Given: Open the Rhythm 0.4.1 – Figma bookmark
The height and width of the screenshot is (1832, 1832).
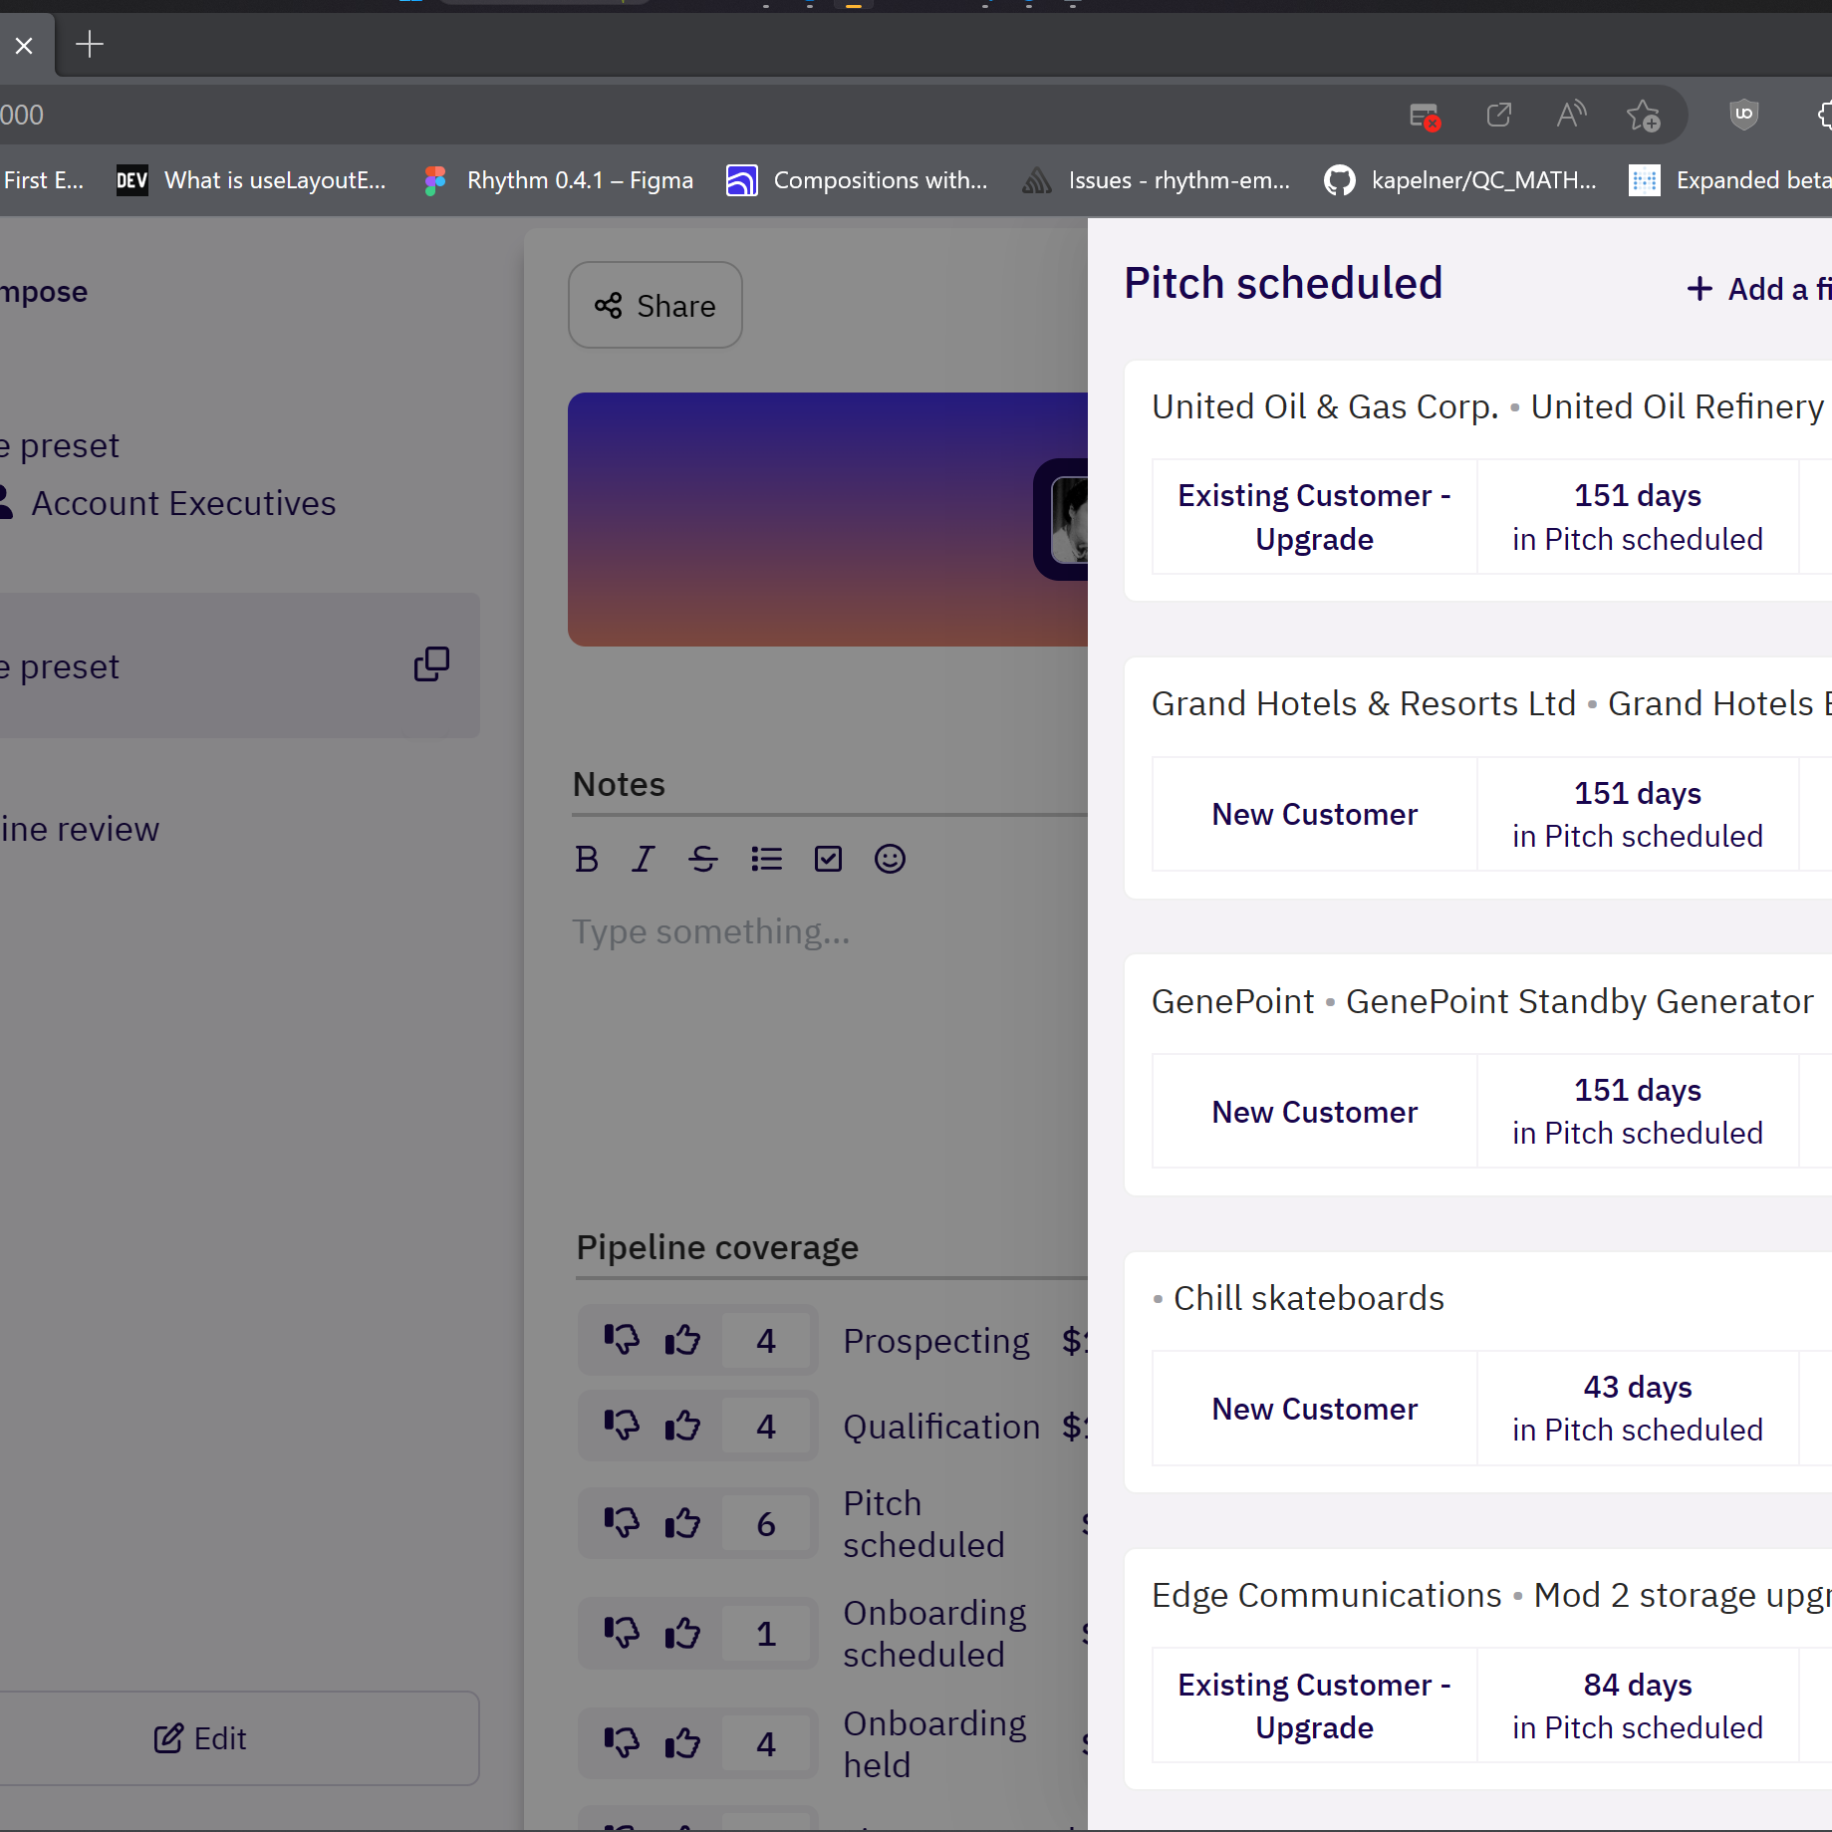Looking at the screenshot, I should pyautogui.click(x=558, y=180).
